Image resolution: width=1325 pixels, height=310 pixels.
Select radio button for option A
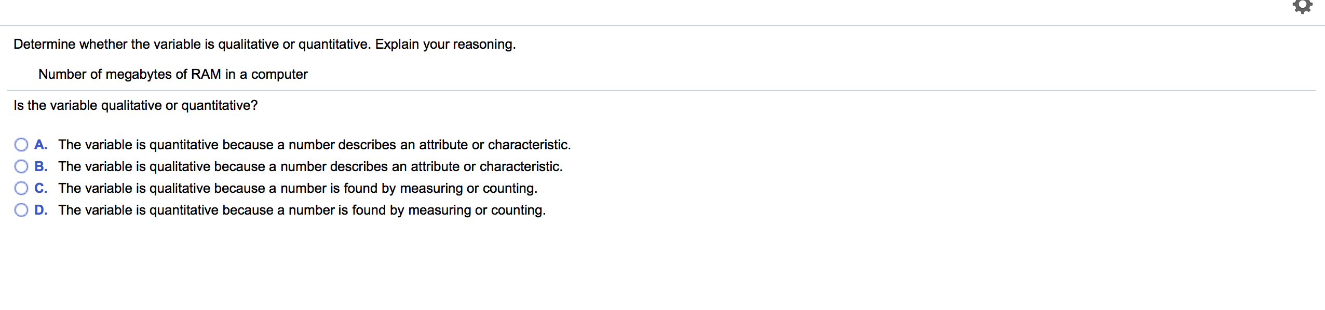pos(21,145)
